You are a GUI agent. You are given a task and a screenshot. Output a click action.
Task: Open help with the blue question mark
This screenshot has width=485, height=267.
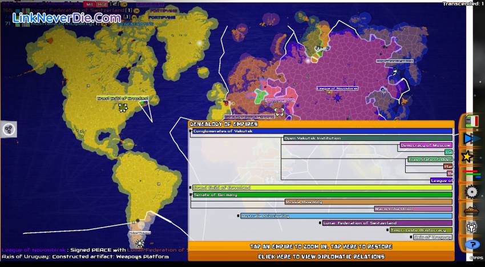tap(472, 244)
